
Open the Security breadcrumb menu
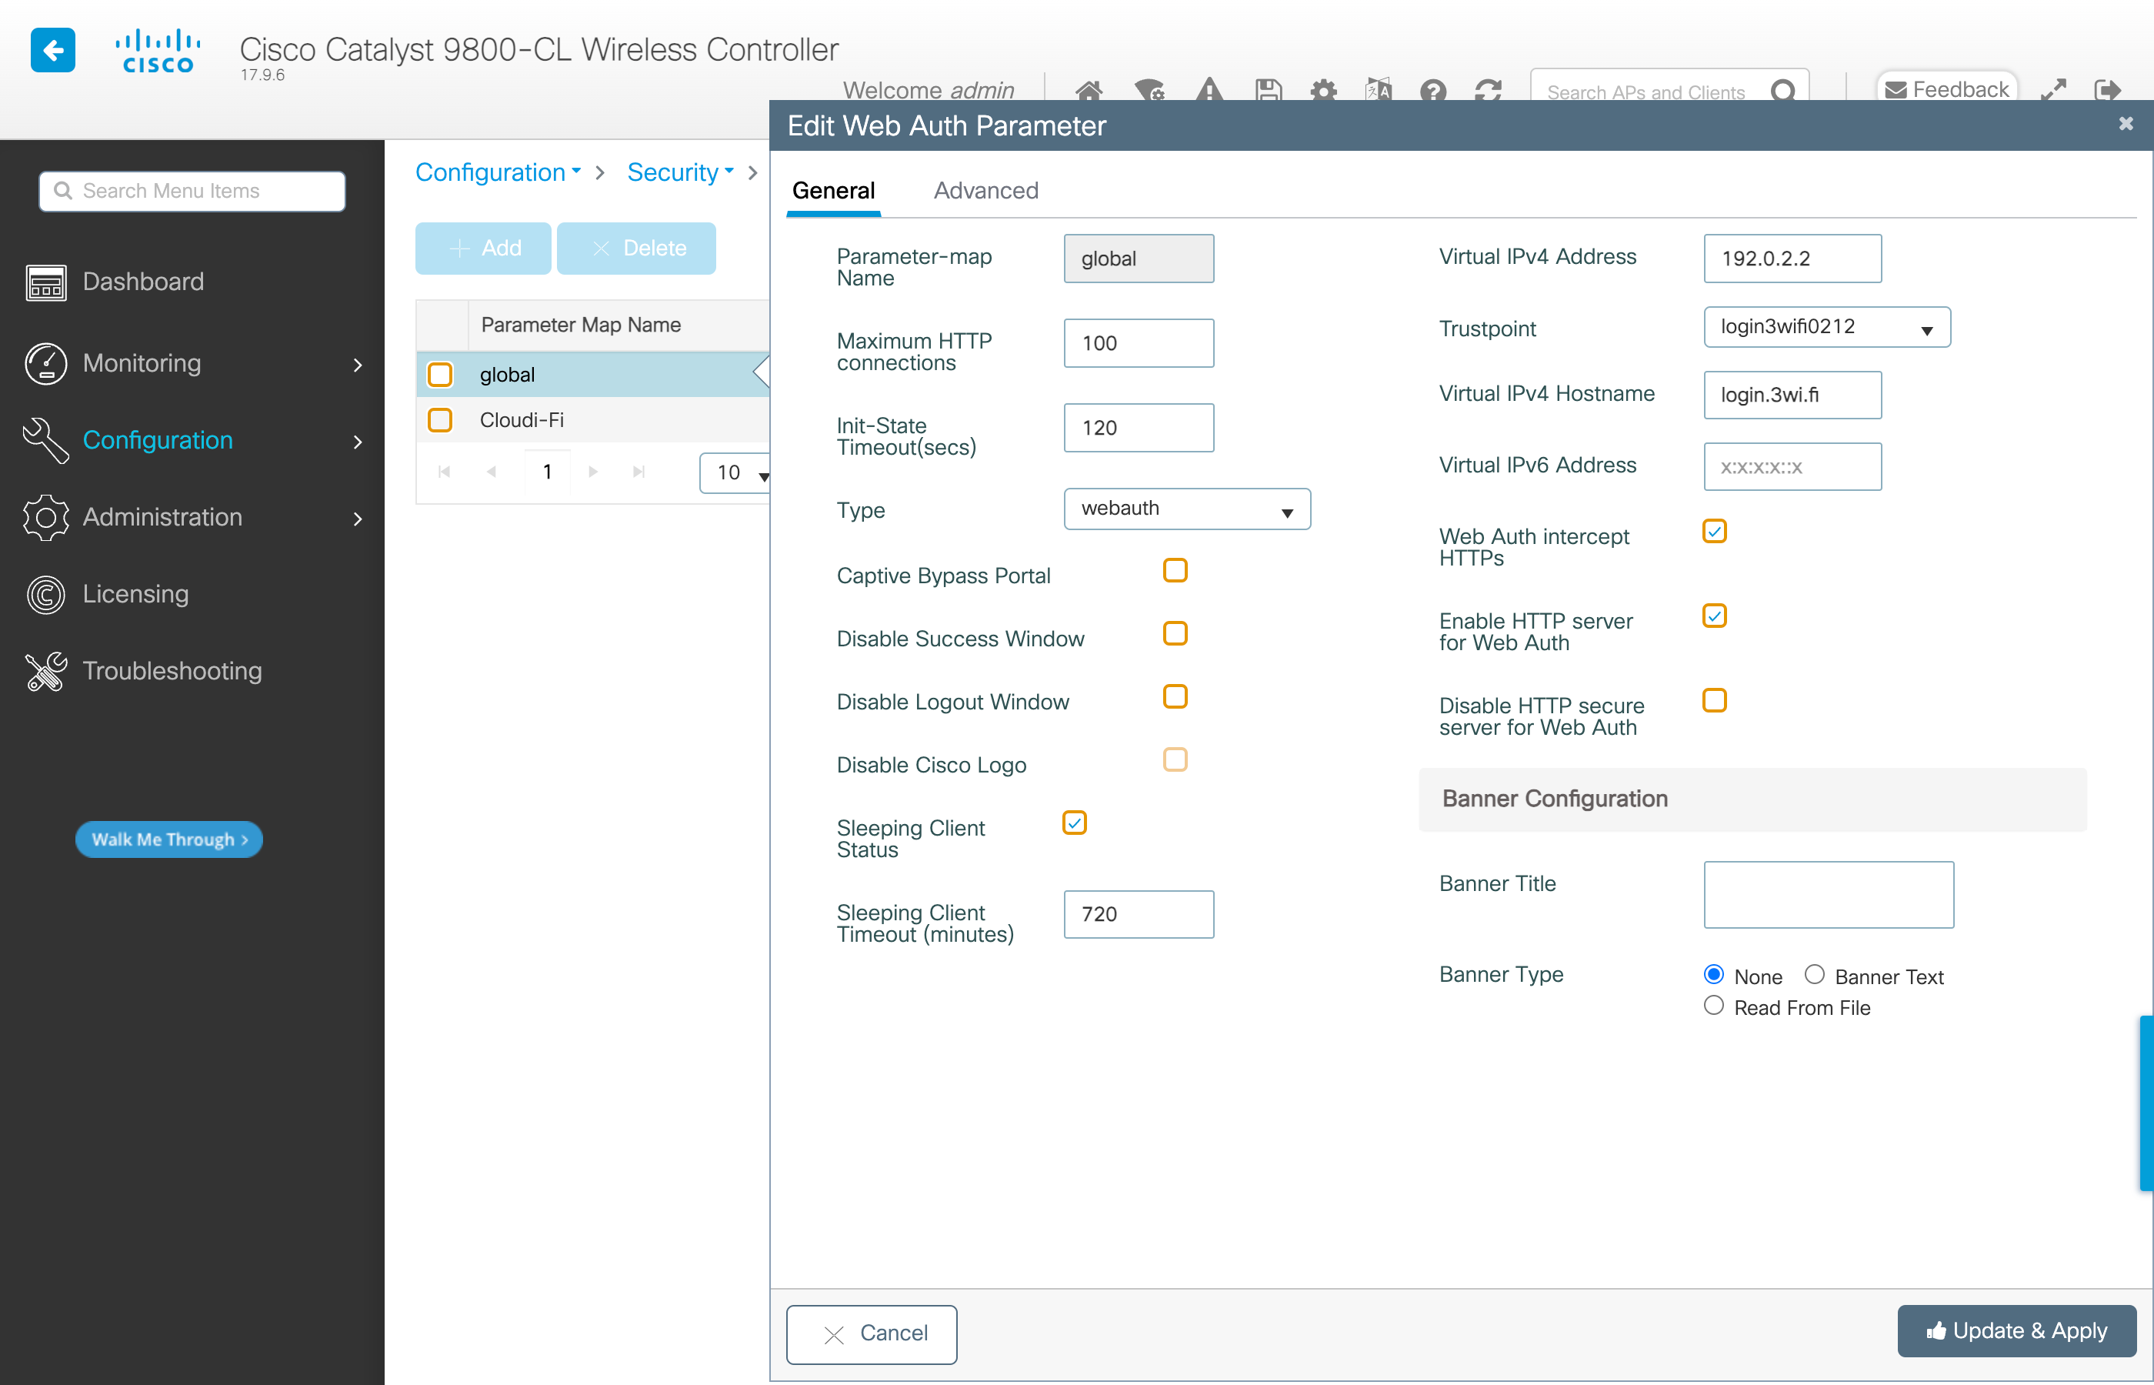[679, 172]
